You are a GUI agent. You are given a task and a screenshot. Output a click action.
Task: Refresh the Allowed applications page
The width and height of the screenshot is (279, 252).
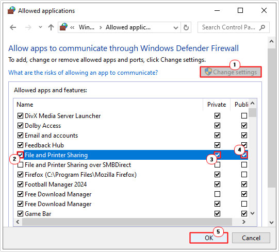pyautogui.click(x=186, y=27)
